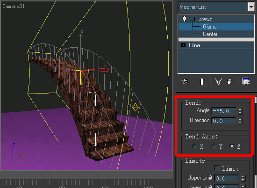Click the Camera01 viewport label

(x=14, y=7)
